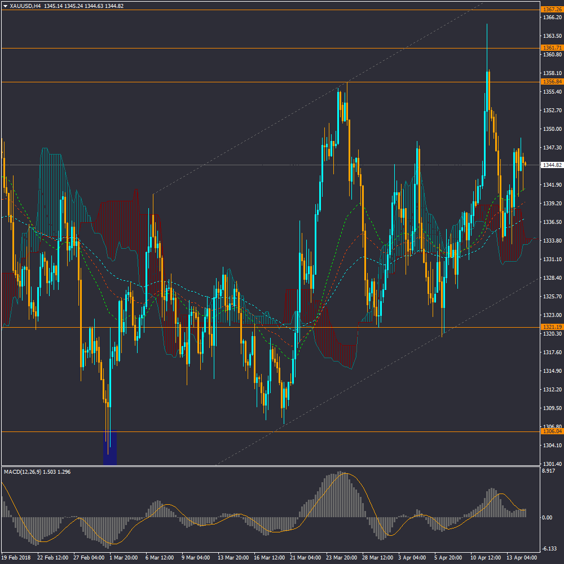Select the 1367.26 price level tag
Image resolution: width=564 pixels, height=564 pixels.
[552, 10]
